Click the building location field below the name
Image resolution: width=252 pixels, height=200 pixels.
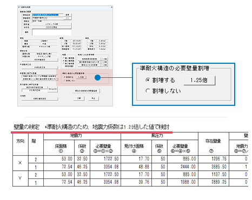pyautogui.click(x=48, y=18)
